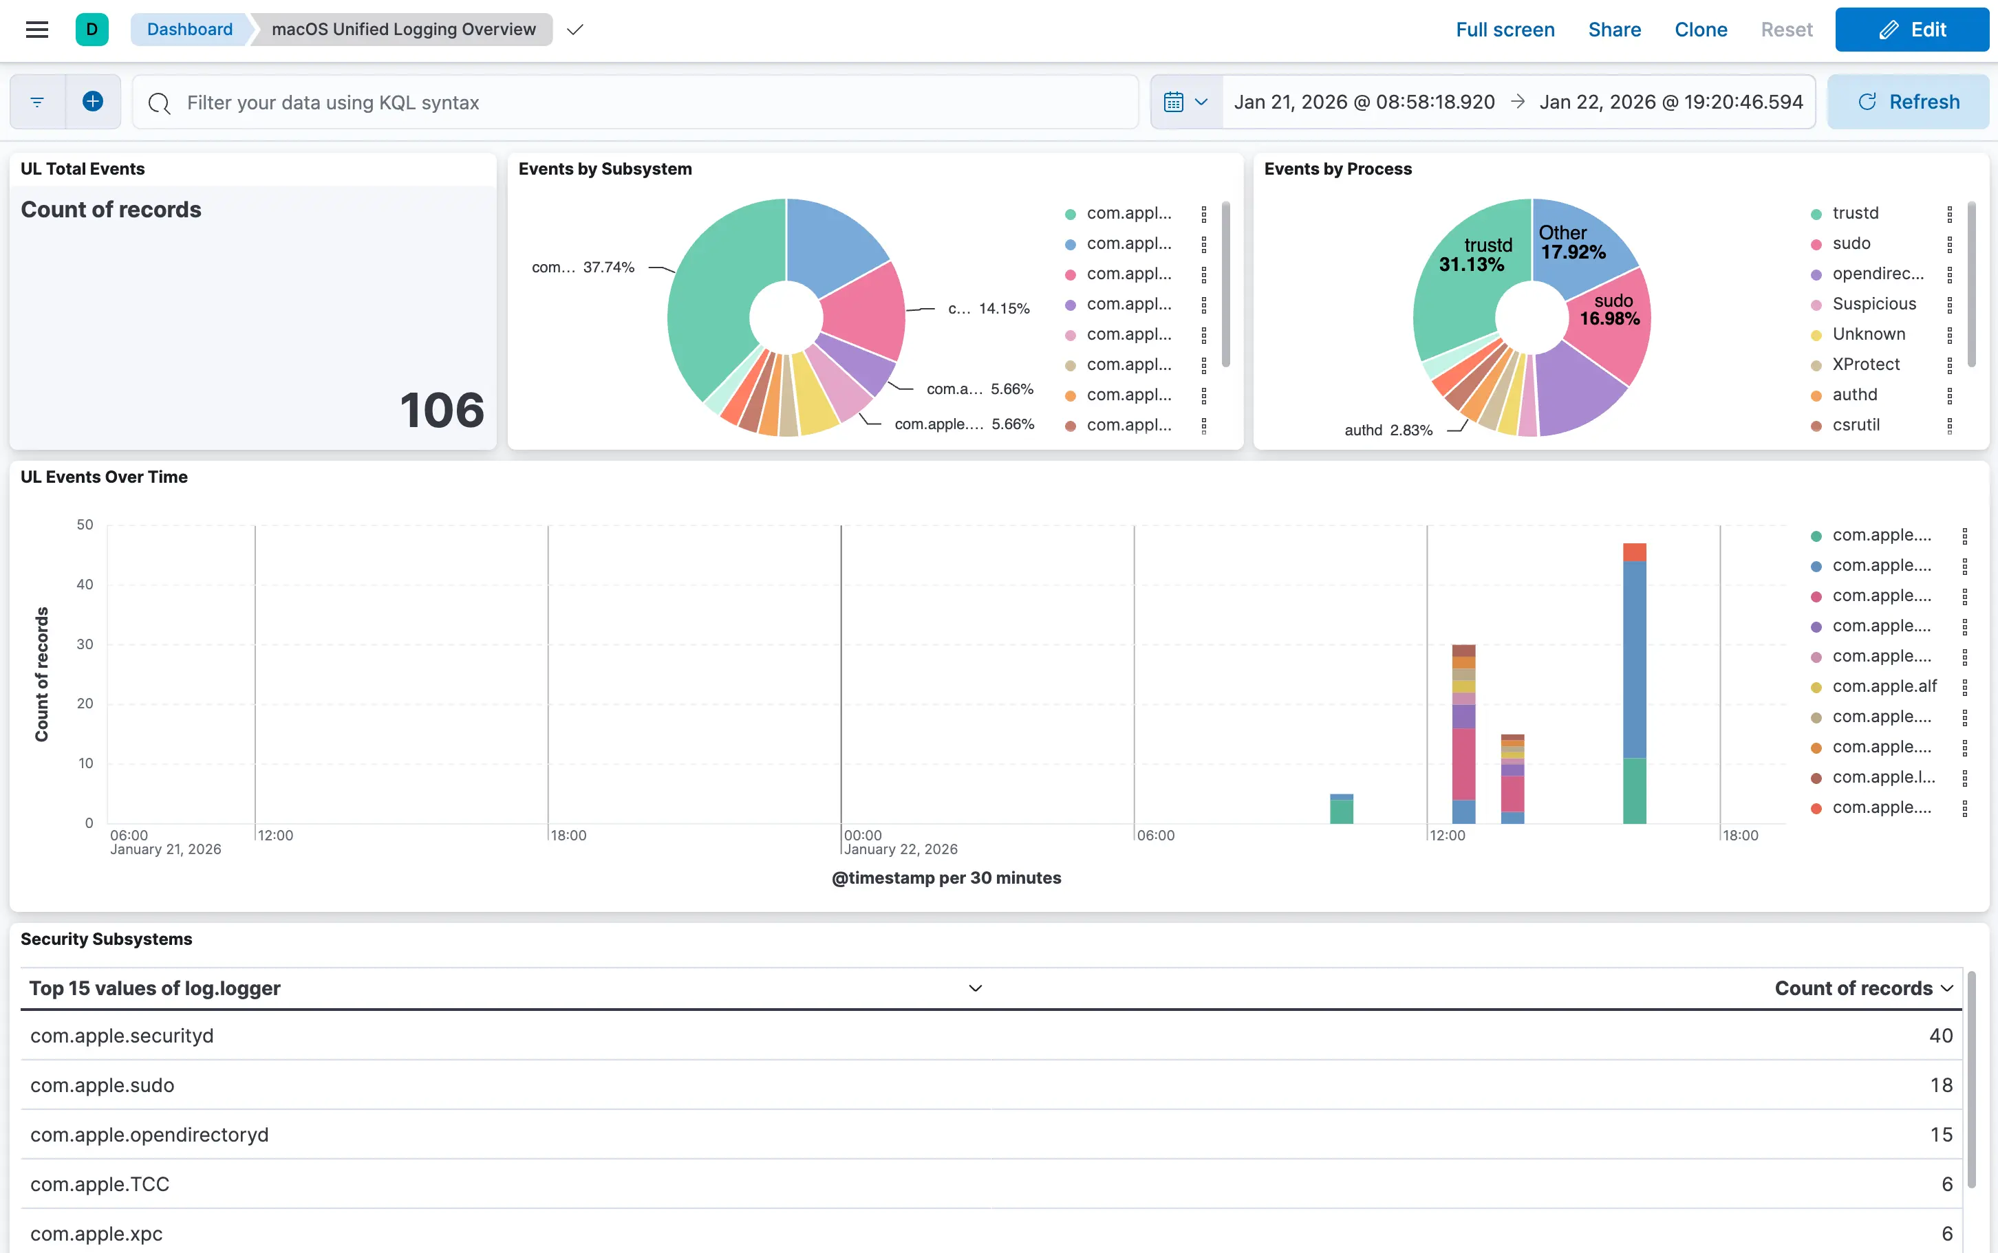
Task: Toggle the sudo series in process legend
Action: point(1851,243)
